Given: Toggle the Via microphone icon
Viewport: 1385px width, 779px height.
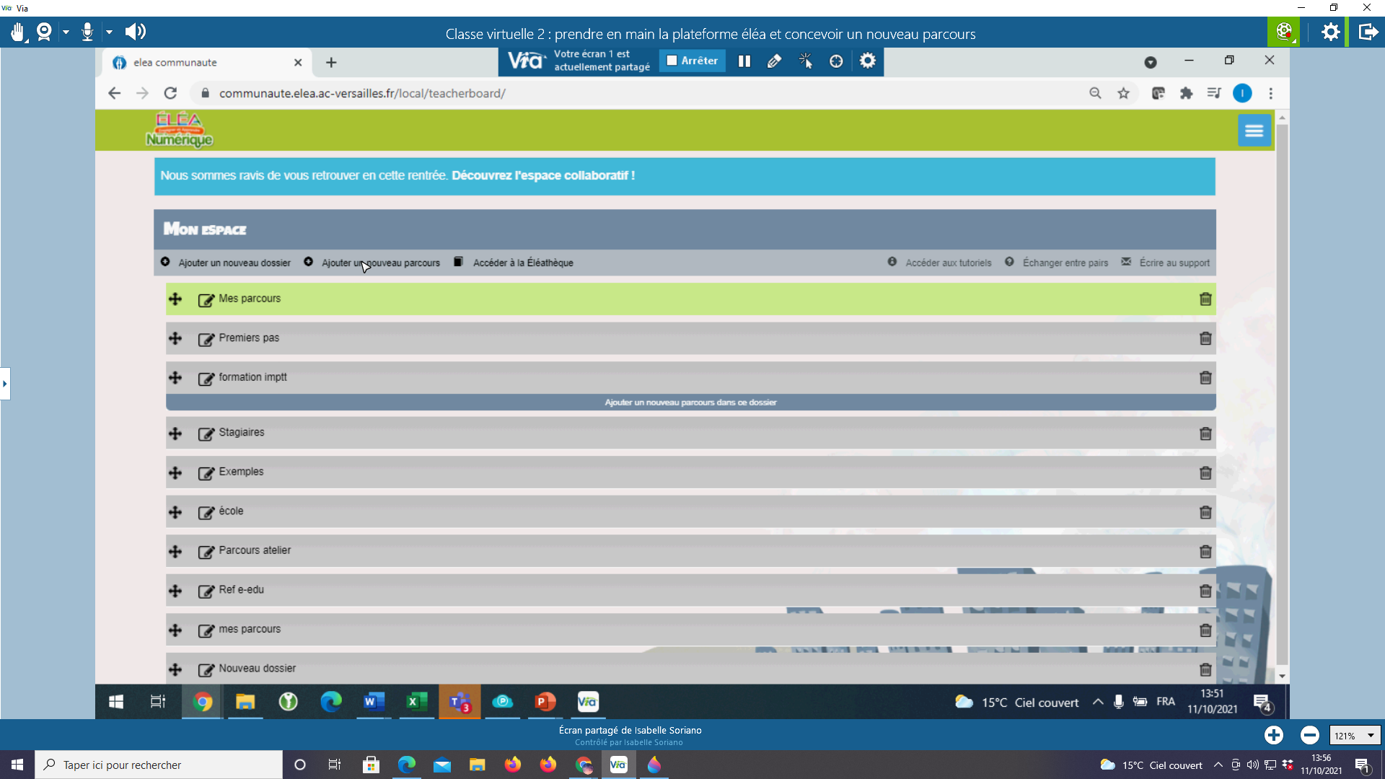Looking at the screenshot, I should click(x=87, y=32).
